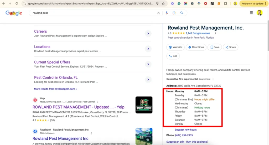Save Rowland Pest Management listing
This screenshot has height=145, width=269.
pos(214,47)
